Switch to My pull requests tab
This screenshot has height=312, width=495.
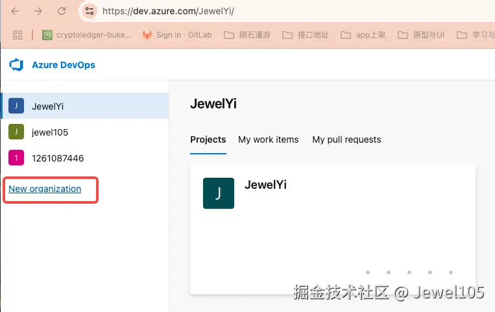coord(346,139)
